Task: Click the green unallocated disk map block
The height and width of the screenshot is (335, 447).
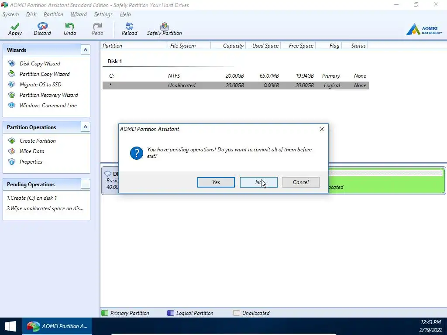Action: point(386,181)
